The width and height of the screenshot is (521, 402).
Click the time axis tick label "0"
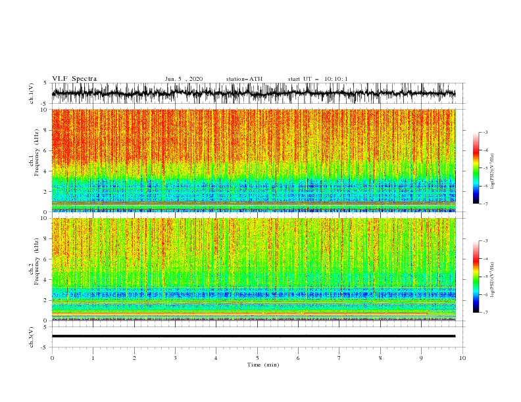52,358
